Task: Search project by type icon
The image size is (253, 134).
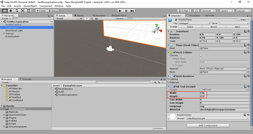Action: (155, 82)
